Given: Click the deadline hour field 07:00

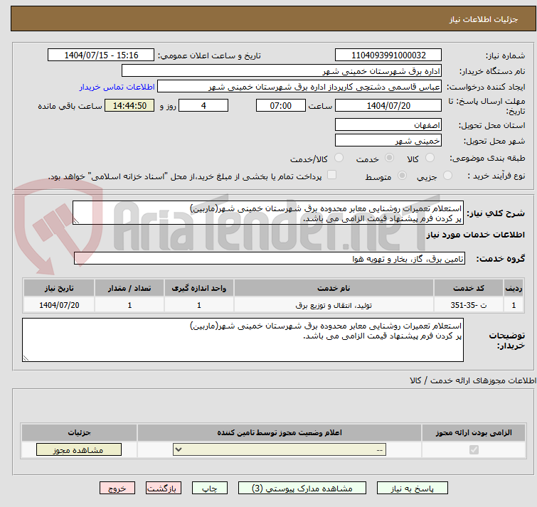Looking at the screenshot, I should [x=281, y=106].
